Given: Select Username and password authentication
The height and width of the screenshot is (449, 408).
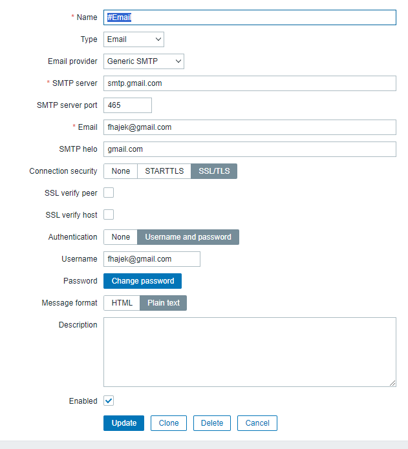Looking at the screenshot, I should pos(188,237).
